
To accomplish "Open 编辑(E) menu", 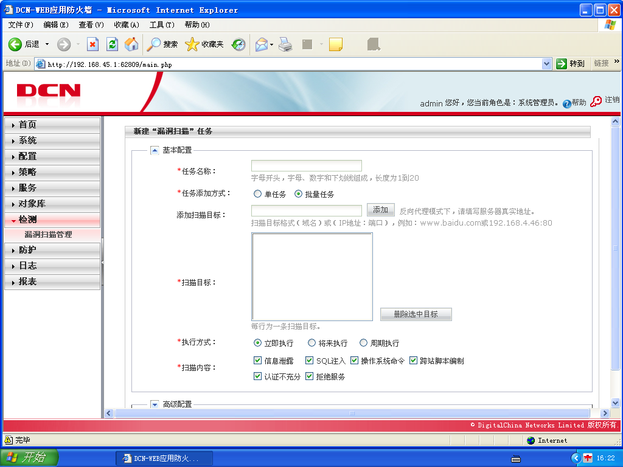I will pos(56,24).
